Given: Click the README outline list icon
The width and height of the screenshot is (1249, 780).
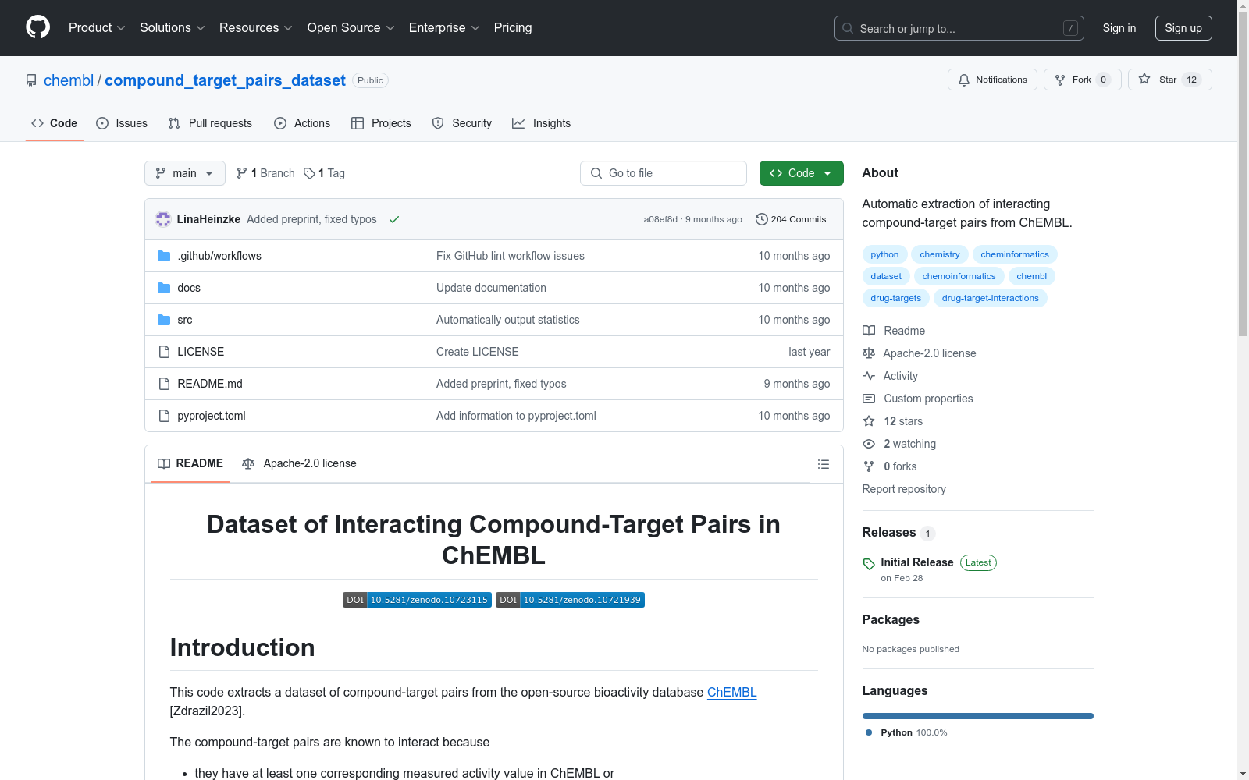Looking at the screenshot, I should click(x=823, y=464).
